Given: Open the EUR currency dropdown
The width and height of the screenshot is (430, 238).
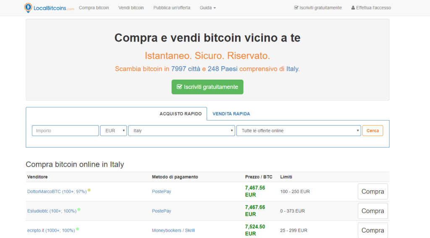Looking at the screenshot, I should coord(113,131).
